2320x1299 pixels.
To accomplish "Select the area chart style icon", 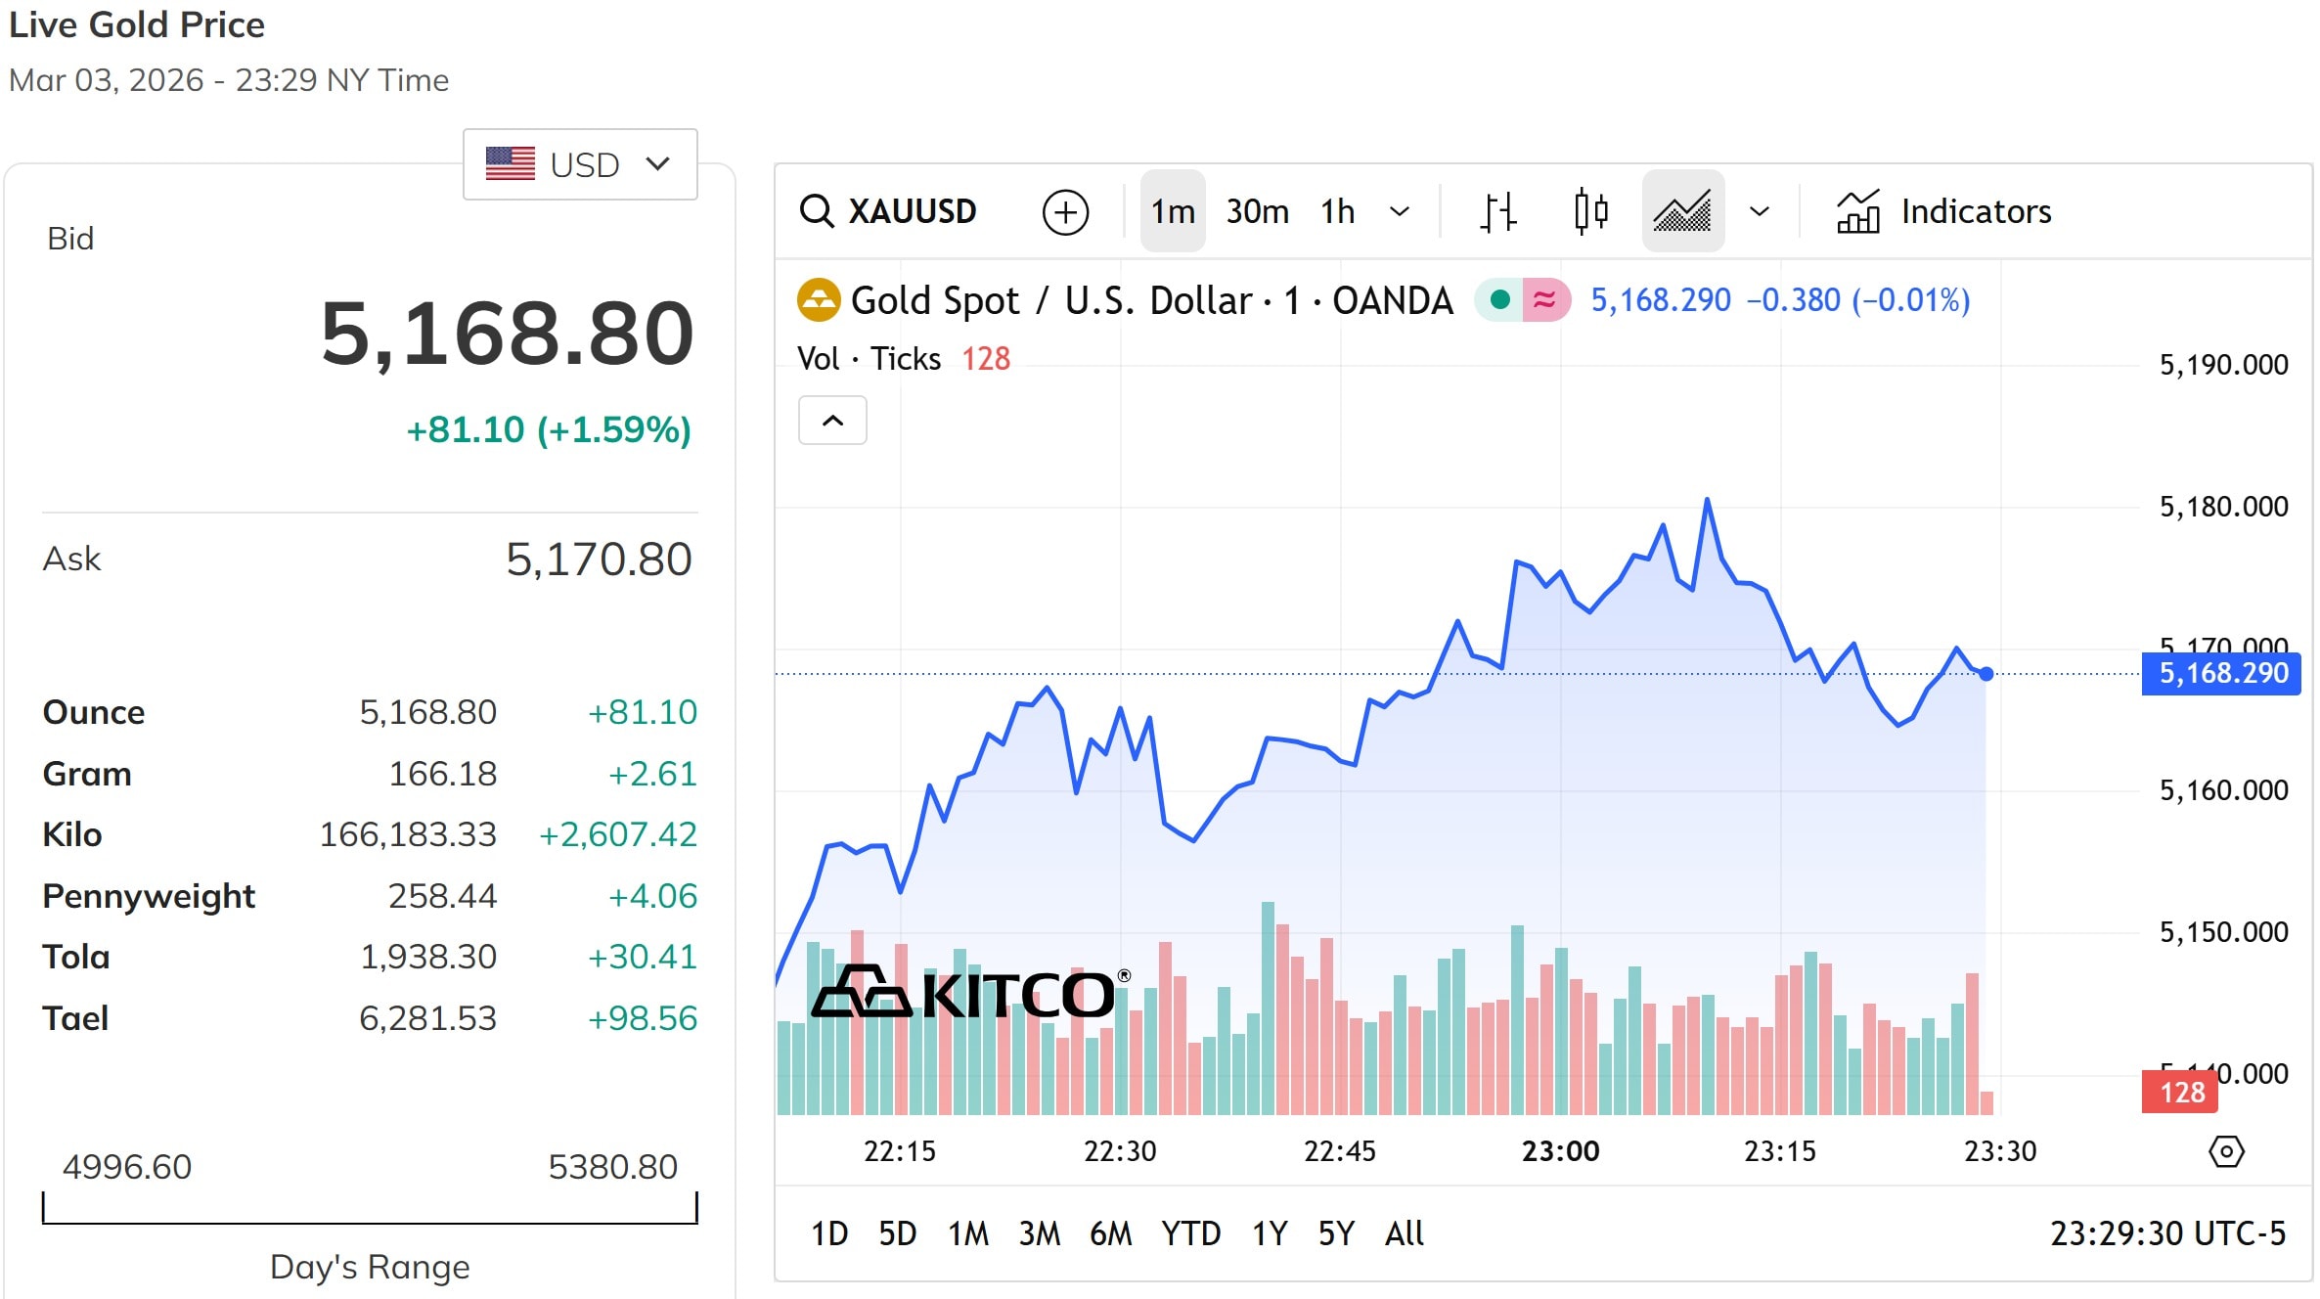I will (1682, 211).
